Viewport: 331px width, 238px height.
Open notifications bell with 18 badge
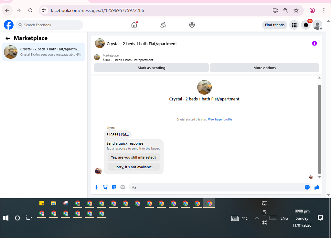[x=306, y=25]
